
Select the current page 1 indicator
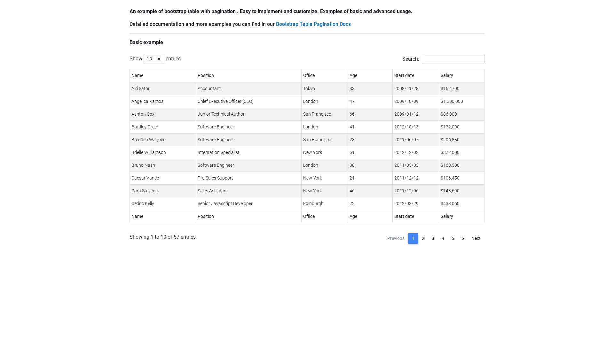click(x=413, y=238)
